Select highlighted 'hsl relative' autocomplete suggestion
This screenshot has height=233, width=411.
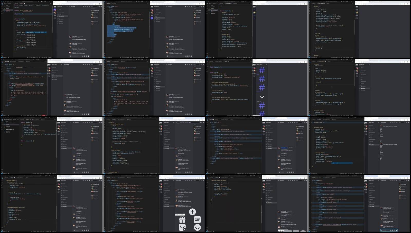[x=36, y=32]
